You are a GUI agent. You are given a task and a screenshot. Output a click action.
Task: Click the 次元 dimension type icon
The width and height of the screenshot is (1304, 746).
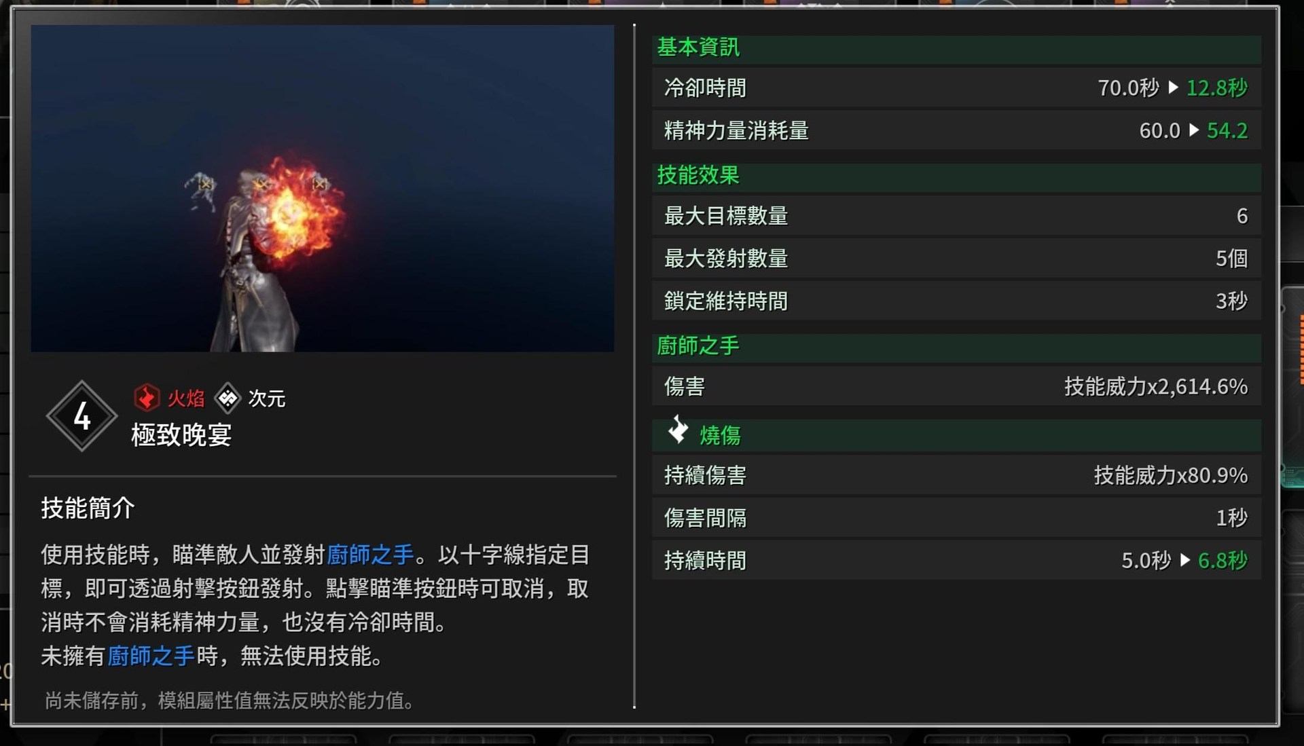tap(228, 398)
